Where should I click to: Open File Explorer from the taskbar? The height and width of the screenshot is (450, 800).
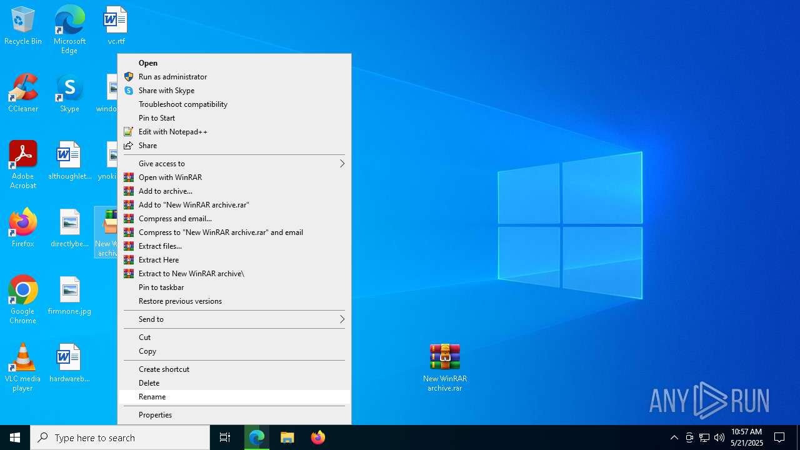tap(287, 437)
